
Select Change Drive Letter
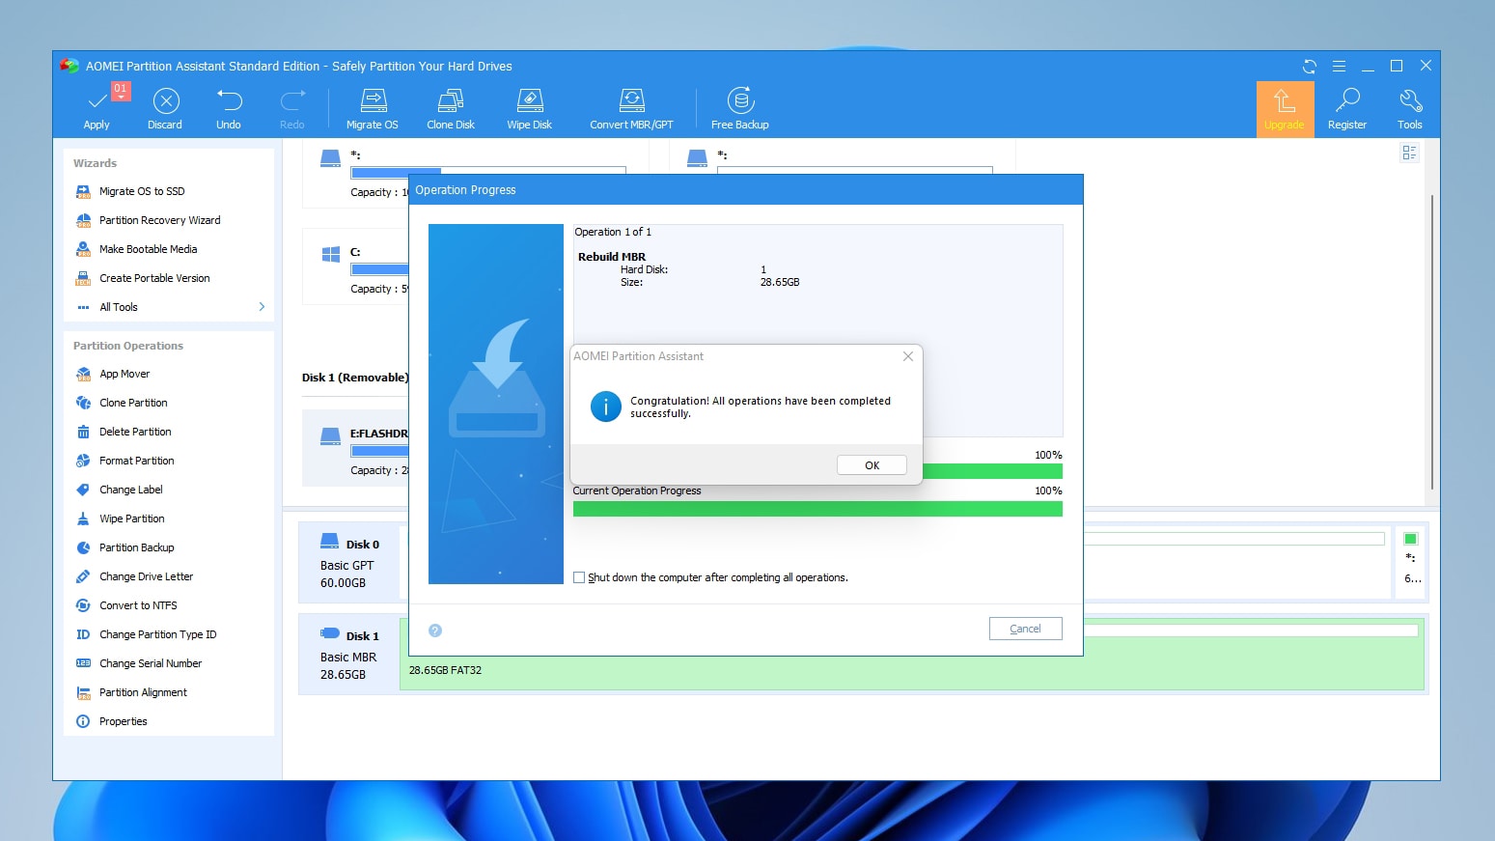click(x=146, y=576)
